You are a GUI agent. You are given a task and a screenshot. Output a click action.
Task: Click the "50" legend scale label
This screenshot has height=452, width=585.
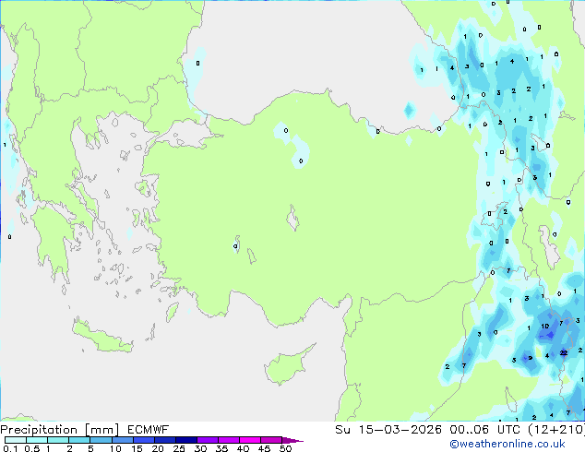pos(285,448)
